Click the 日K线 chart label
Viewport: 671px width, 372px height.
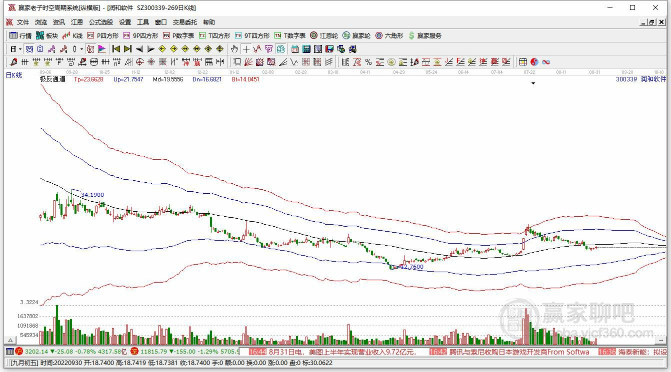14,75
